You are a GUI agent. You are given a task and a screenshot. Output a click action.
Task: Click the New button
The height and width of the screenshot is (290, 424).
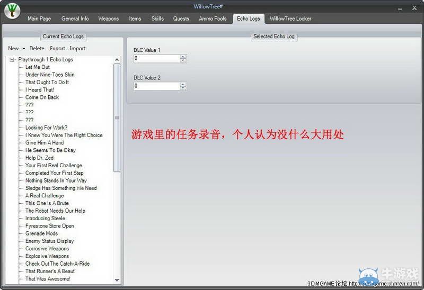(x=13, y=48)
